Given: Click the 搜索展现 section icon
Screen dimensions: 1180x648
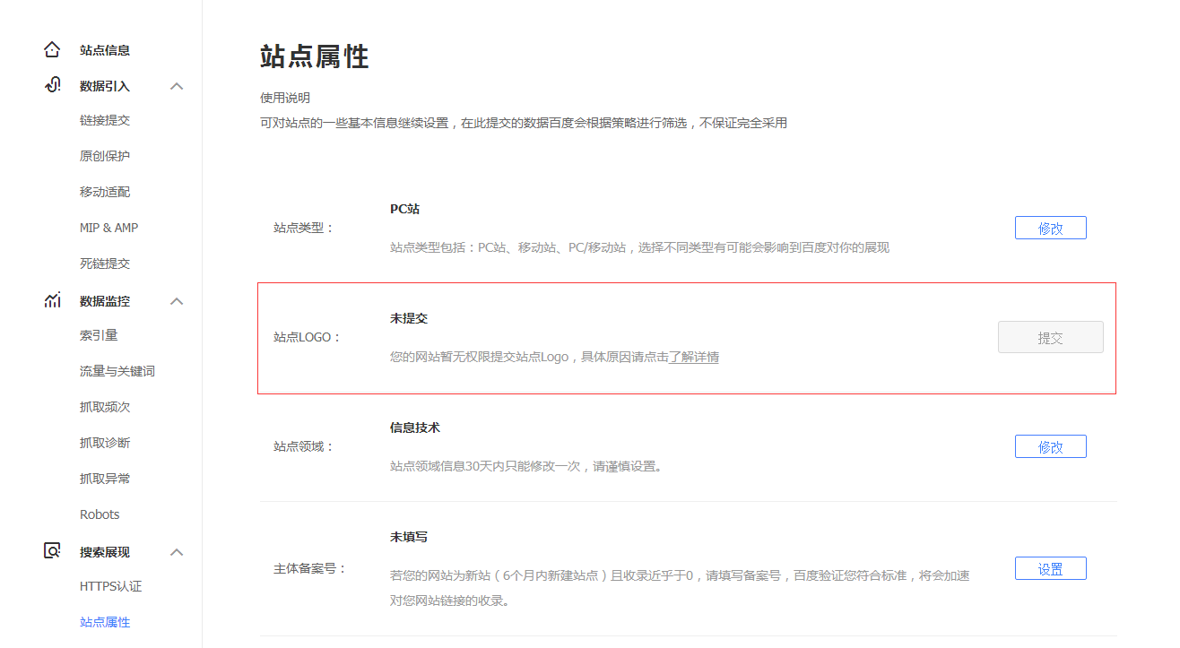Looking at the screenshot, I should pyautogui.click(x=52, y=551).
